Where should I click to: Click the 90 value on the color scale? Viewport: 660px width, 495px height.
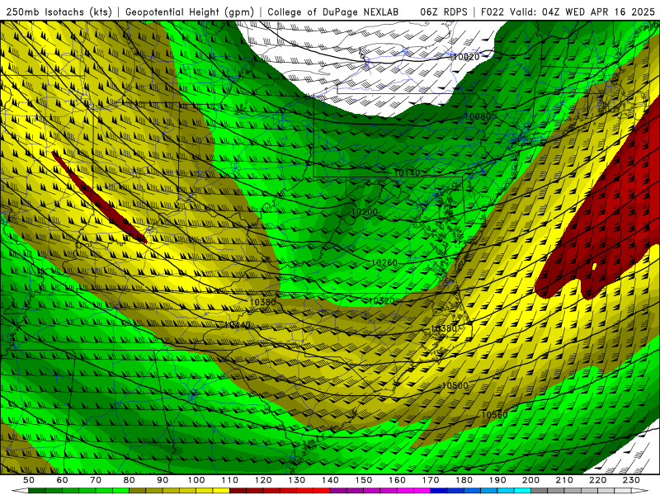pyautogui.click(x=163, y=480)
